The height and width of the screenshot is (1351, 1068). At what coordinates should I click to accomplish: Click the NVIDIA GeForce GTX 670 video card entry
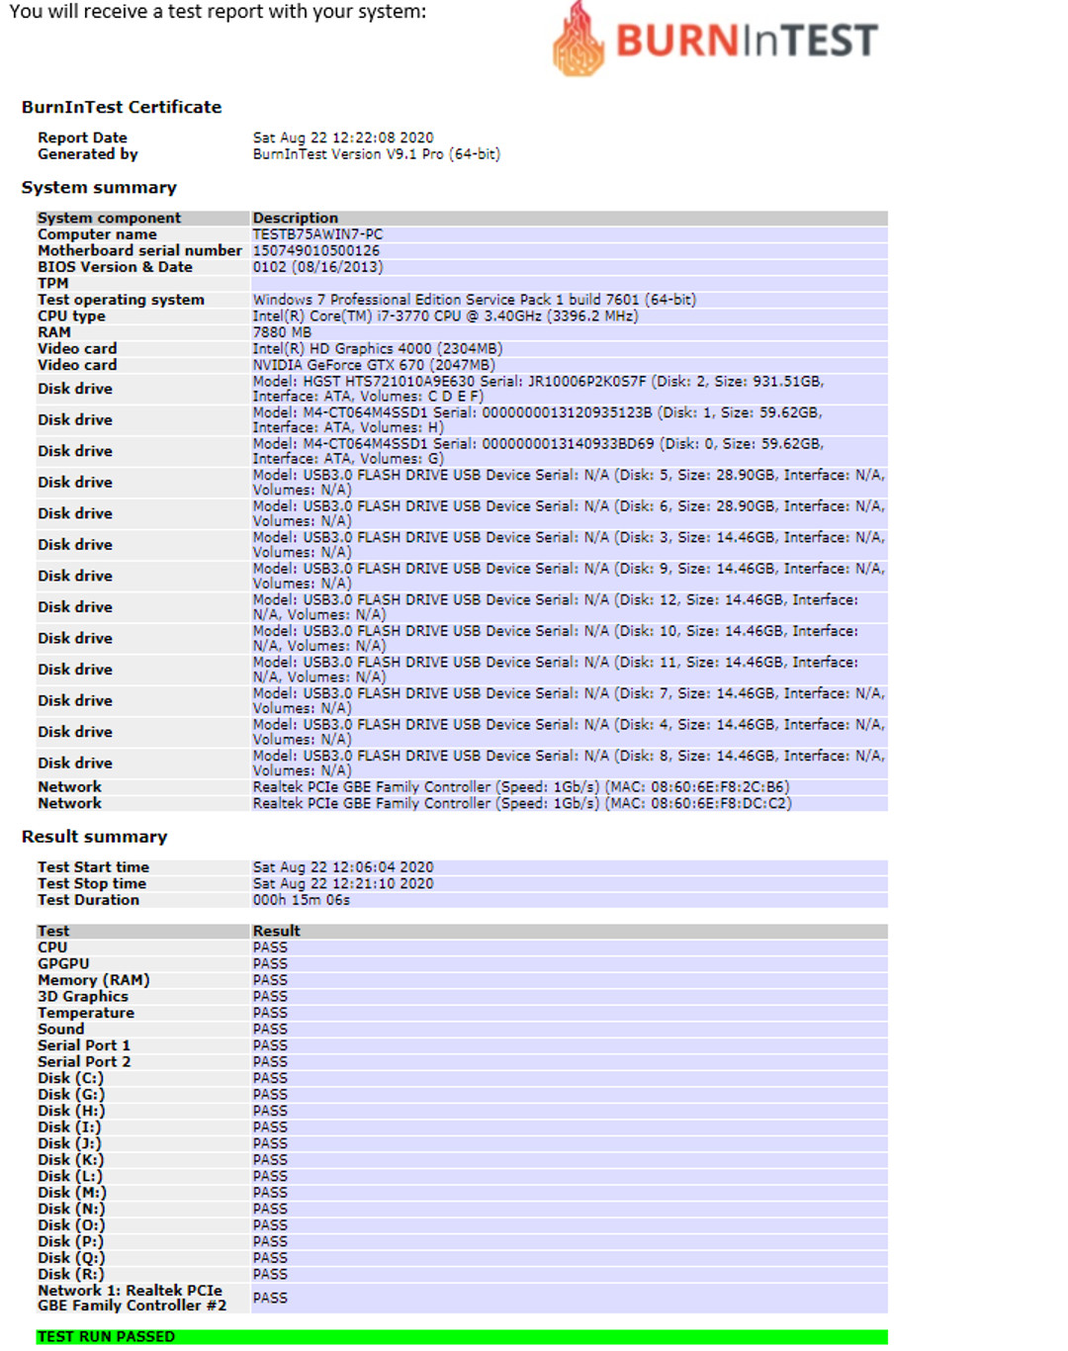[374, 365]
